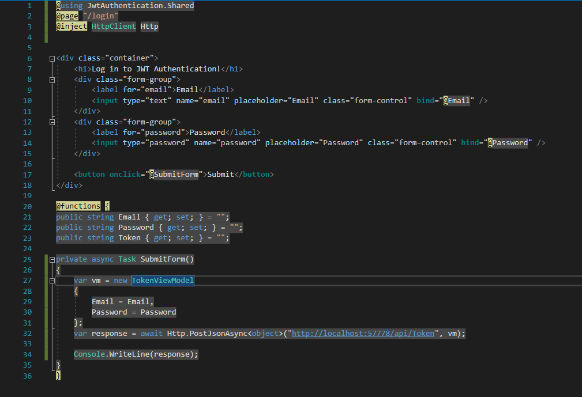Image resolution: width=582 pixels, height=397 pixels.
Task: Click line number 36 in the gutter
Action: (x=28, y=376)
